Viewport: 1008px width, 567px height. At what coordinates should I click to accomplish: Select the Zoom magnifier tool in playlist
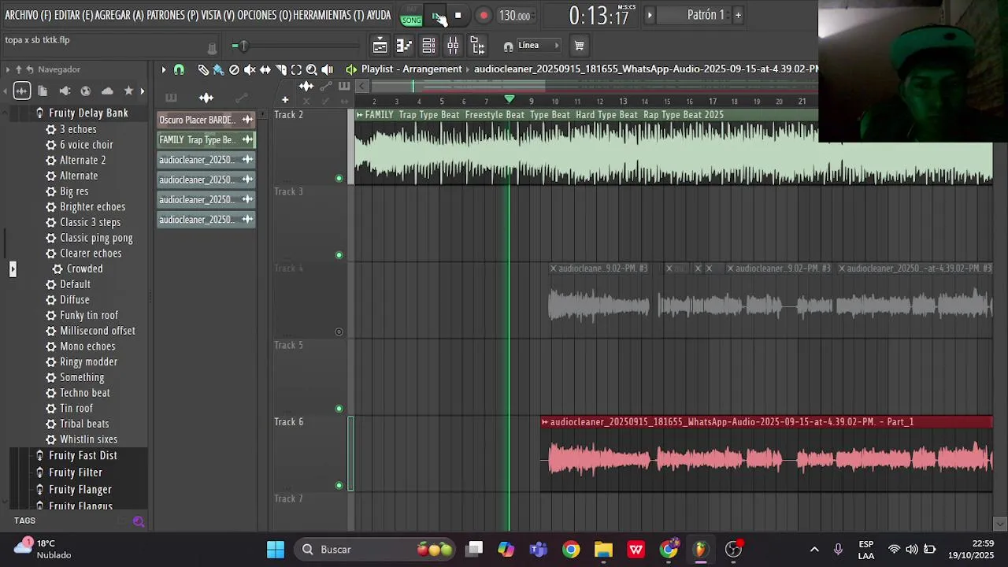point(312,69)
